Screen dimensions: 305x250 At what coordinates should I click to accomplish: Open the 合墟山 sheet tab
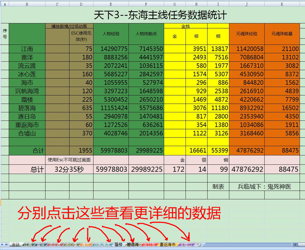(186, 245)
